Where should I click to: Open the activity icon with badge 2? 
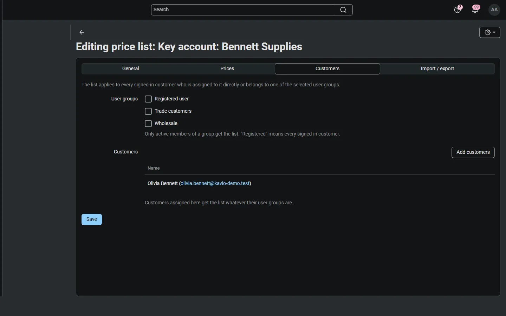coord(458,9)
